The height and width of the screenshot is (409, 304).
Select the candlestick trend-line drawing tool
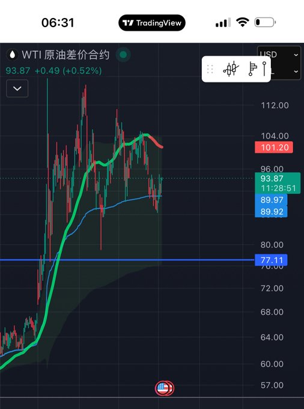[231, 69]
